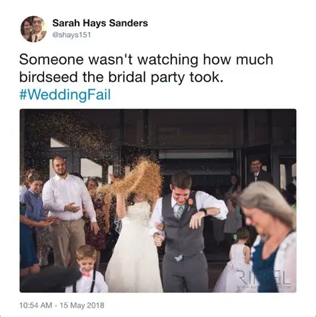Click the man in white shirt

click(66, 211)
